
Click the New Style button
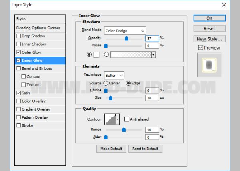(209, 39)
